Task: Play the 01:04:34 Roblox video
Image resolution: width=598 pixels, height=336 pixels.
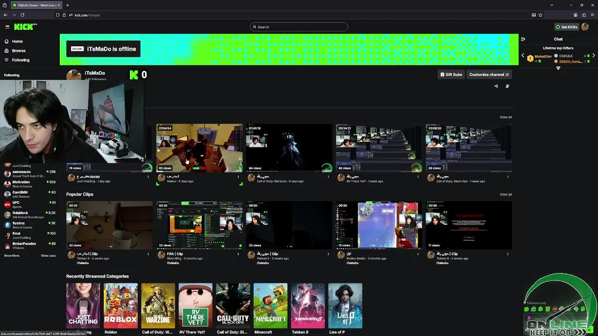Action: (x=199, y=148)
